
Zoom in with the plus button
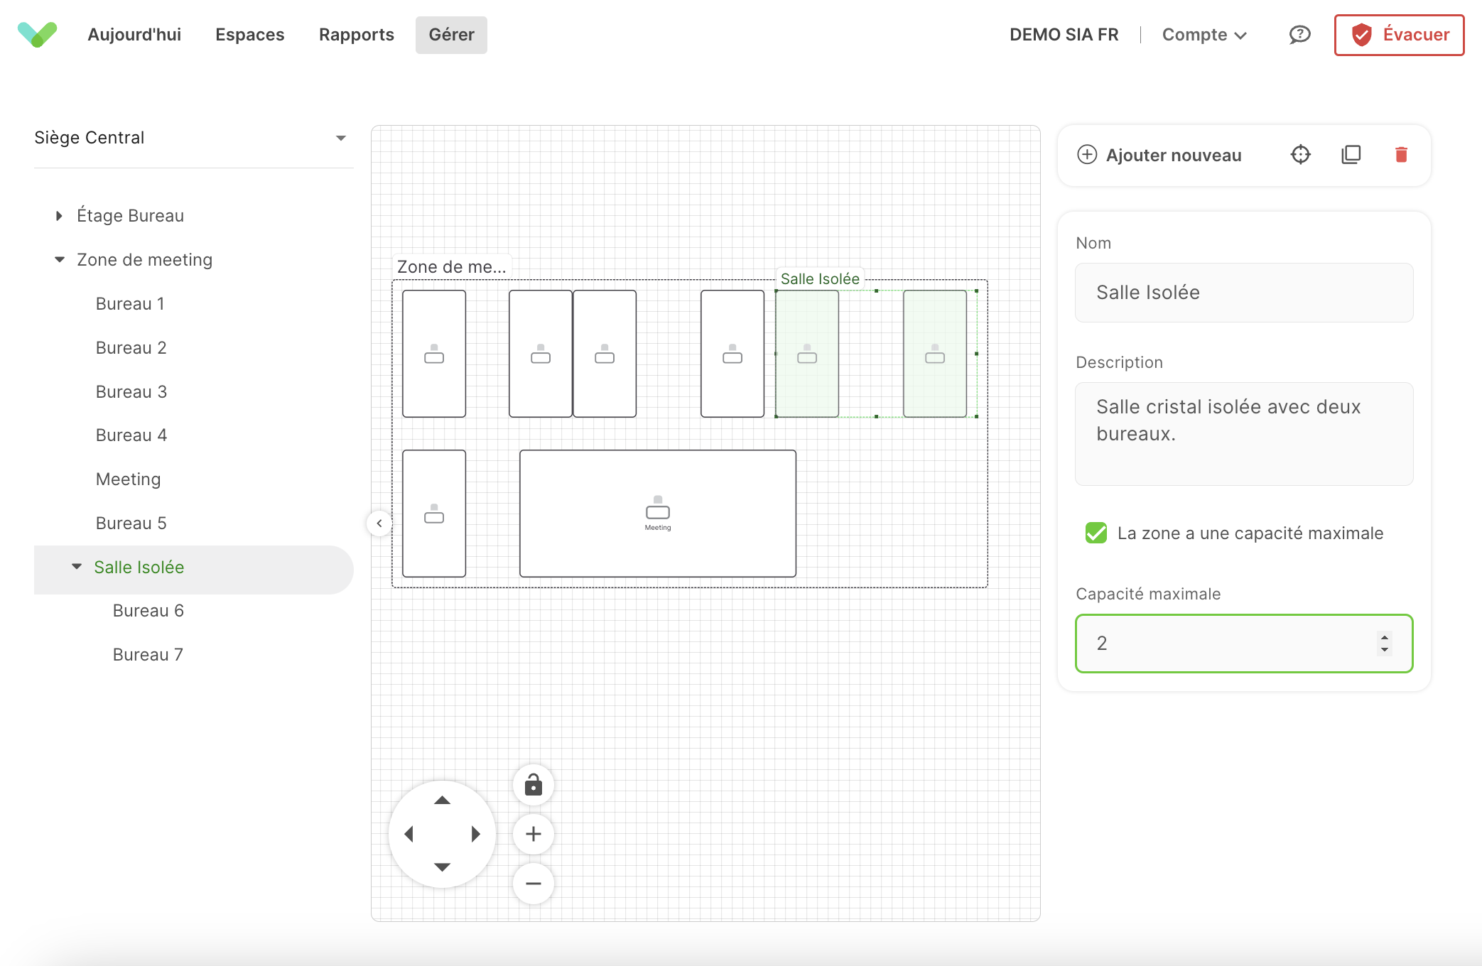point(534,834)
